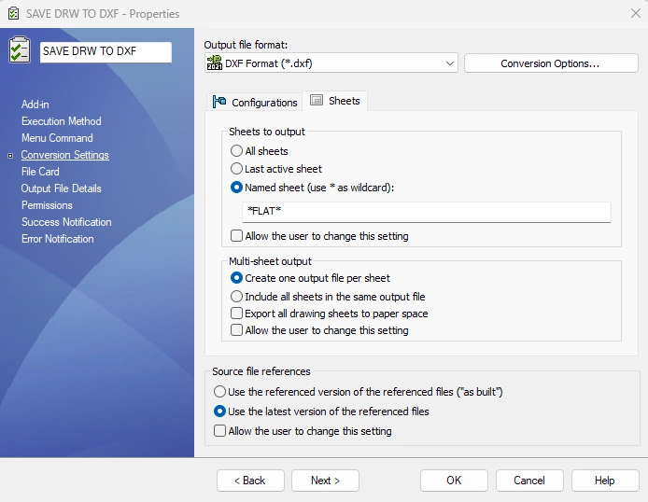Image resolution: width=648 pixels, height=502 pixels.
Task: Open the Menu Command page
Action: tap(57, 138)
